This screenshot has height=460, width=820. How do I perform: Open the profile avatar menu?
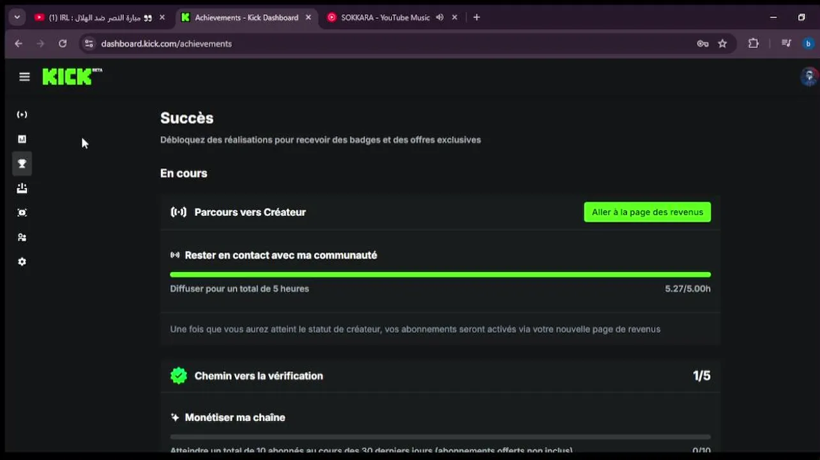click(809, 77)
